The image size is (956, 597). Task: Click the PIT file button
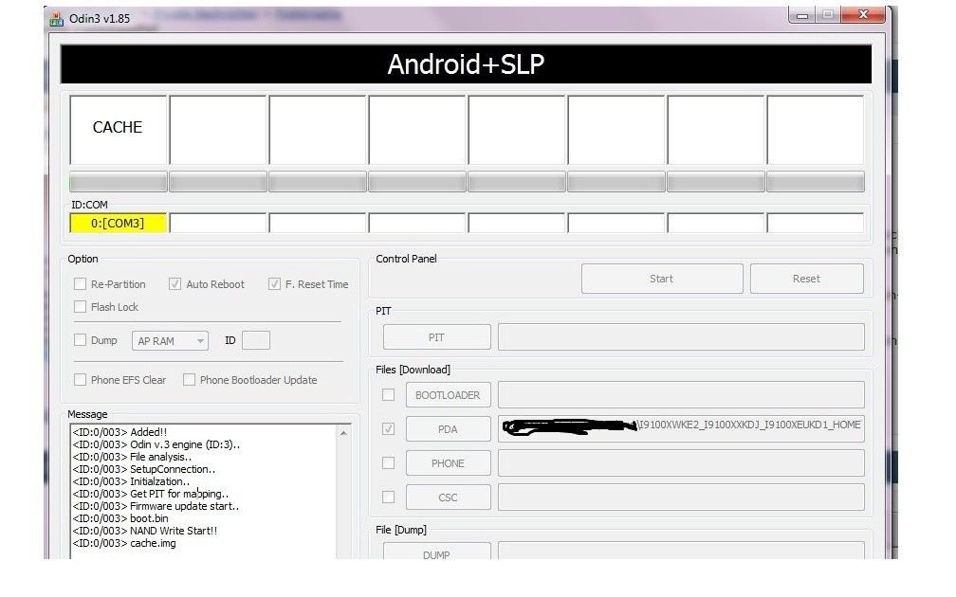pos(436,337)
